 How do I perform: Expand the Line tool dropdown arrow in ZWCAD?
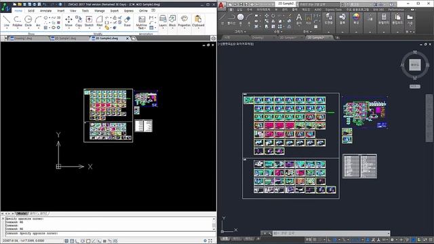pyautogui.click(x=7, y=28)
